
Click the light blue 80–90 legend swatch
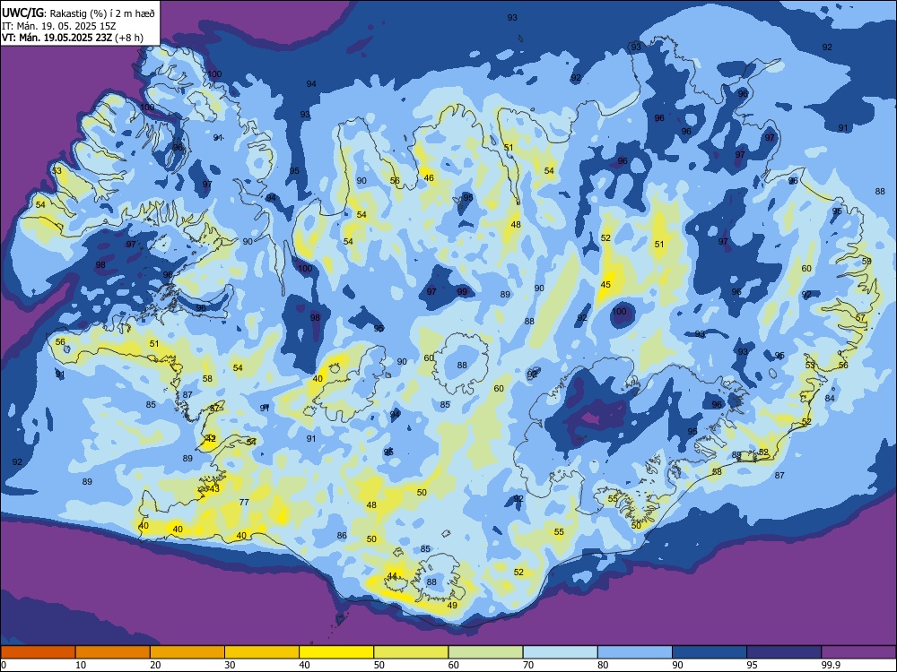[635, 652]
